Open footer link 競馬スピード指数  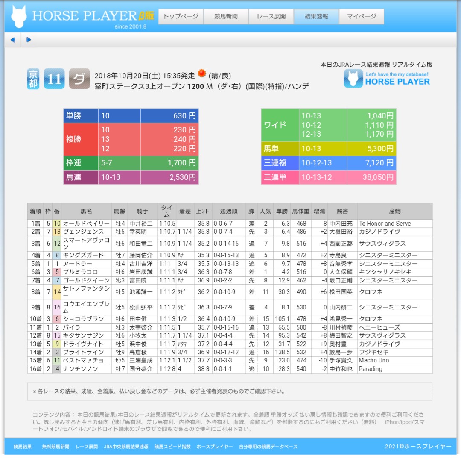172,447
